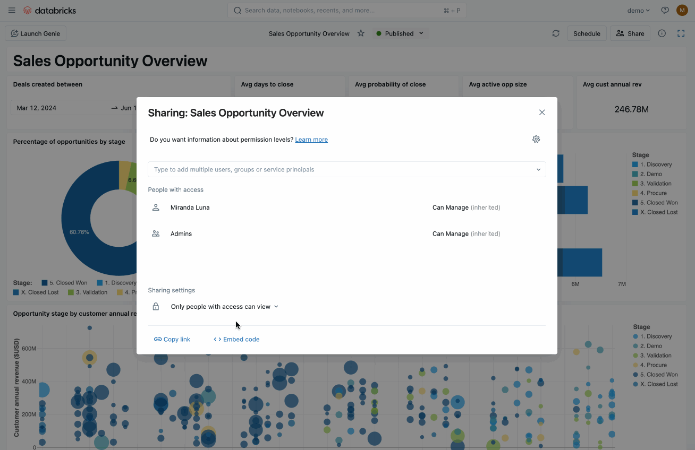Close the Sharing dialog
Image resolution: width=695 pixels, height=450 pixels.
[542, 112]
